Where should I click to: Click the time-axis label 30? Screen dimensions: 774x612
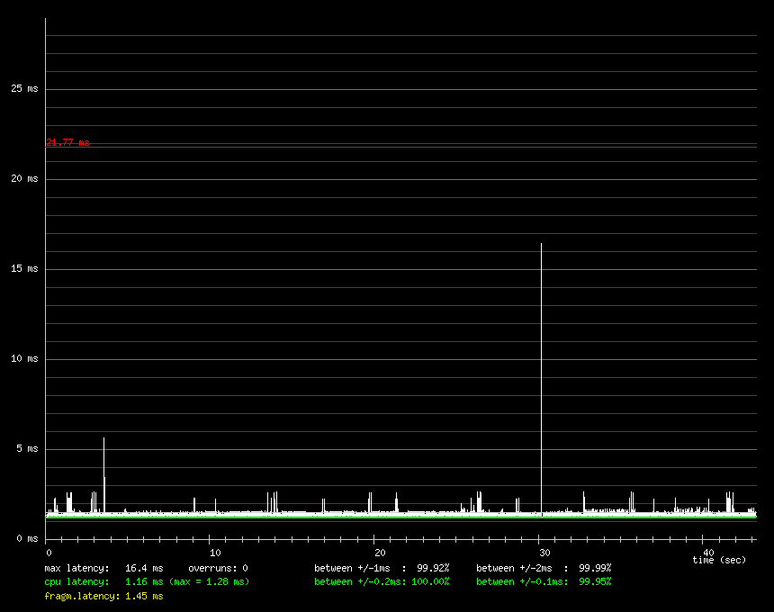point(544,553)
